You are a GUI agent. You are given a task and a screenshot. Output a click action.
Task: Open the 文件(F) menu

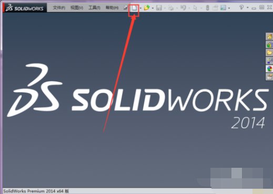click(x=59, y=8)
